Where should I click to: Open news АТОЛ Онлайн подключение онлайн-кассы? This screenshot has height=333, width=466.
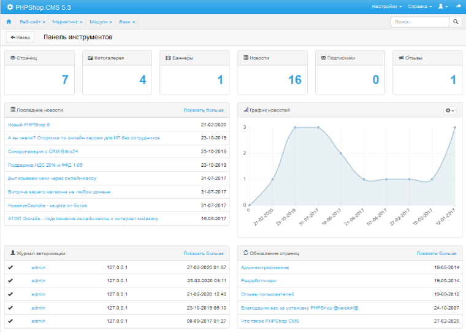point(83,218)
